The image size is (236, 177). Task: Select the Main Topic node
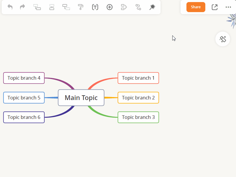pyautogui.click(x=81, y=98)
